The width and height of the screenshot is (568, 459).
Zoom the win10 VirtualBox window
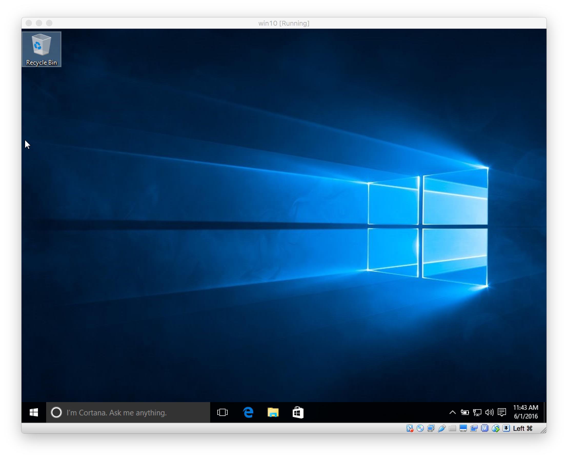click(49, 23)
